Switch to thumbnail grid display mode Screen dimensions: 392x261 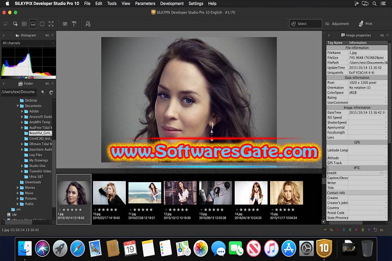pyautogui.click(x=24, y=24)
